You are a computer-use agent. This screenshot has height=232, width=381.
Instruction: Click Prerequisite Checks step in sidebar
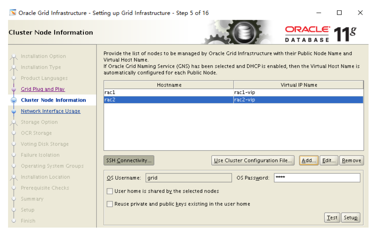[x=45, y=188]
